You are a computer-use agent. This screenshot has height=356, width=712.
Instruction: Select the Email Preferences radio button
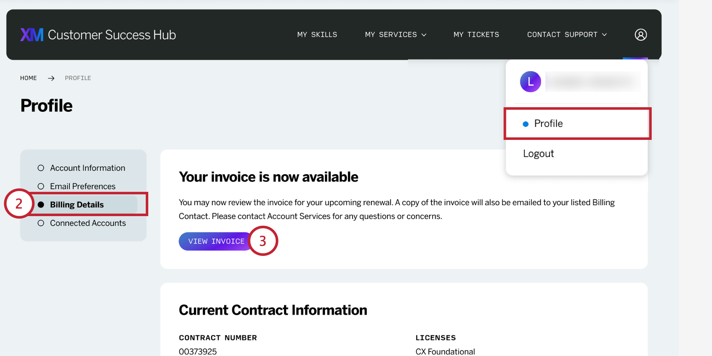coord(41,186)
